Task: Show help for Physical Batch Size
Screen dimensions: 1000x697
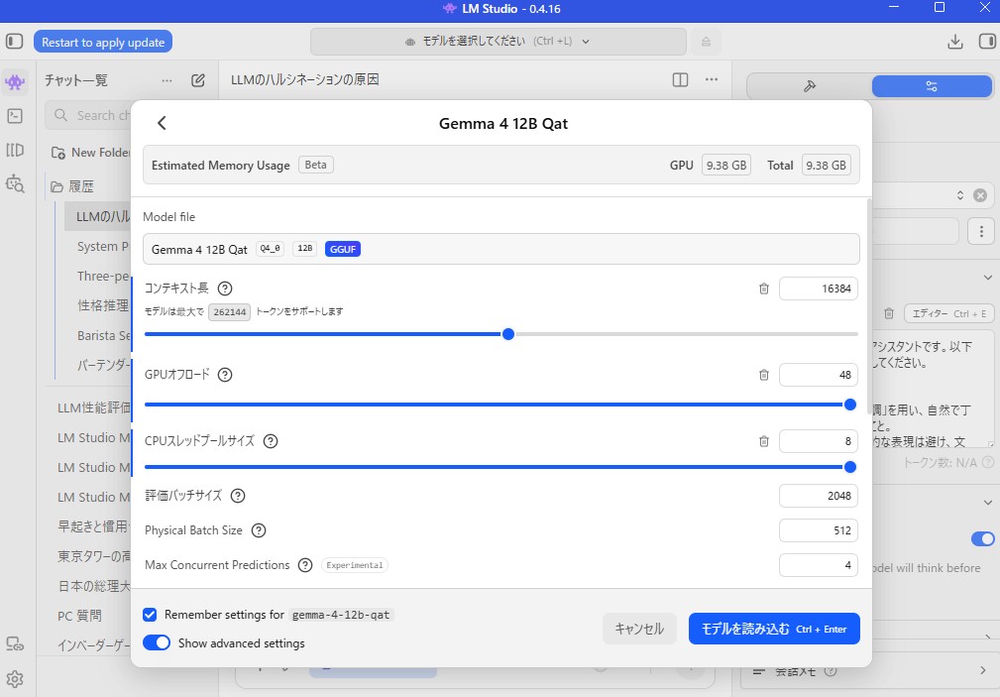Action: pos(259,530)
